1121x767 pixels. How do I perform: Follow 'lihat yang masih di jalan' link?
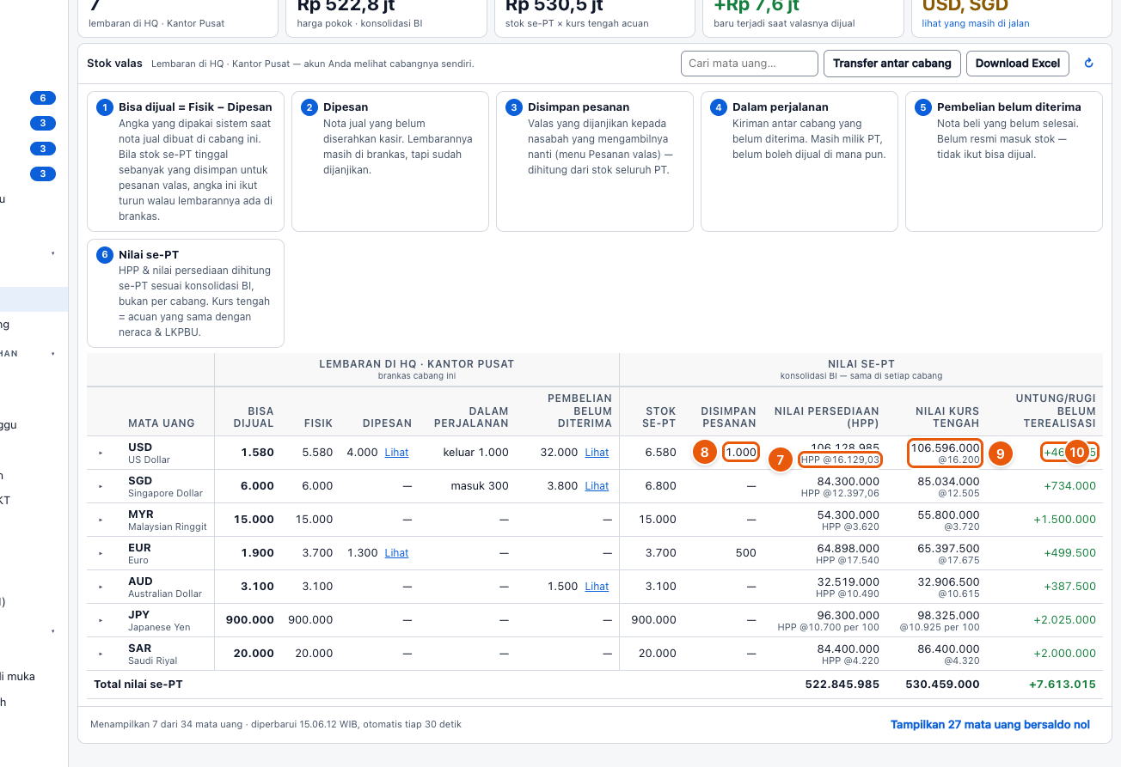(x=976, y=23)
